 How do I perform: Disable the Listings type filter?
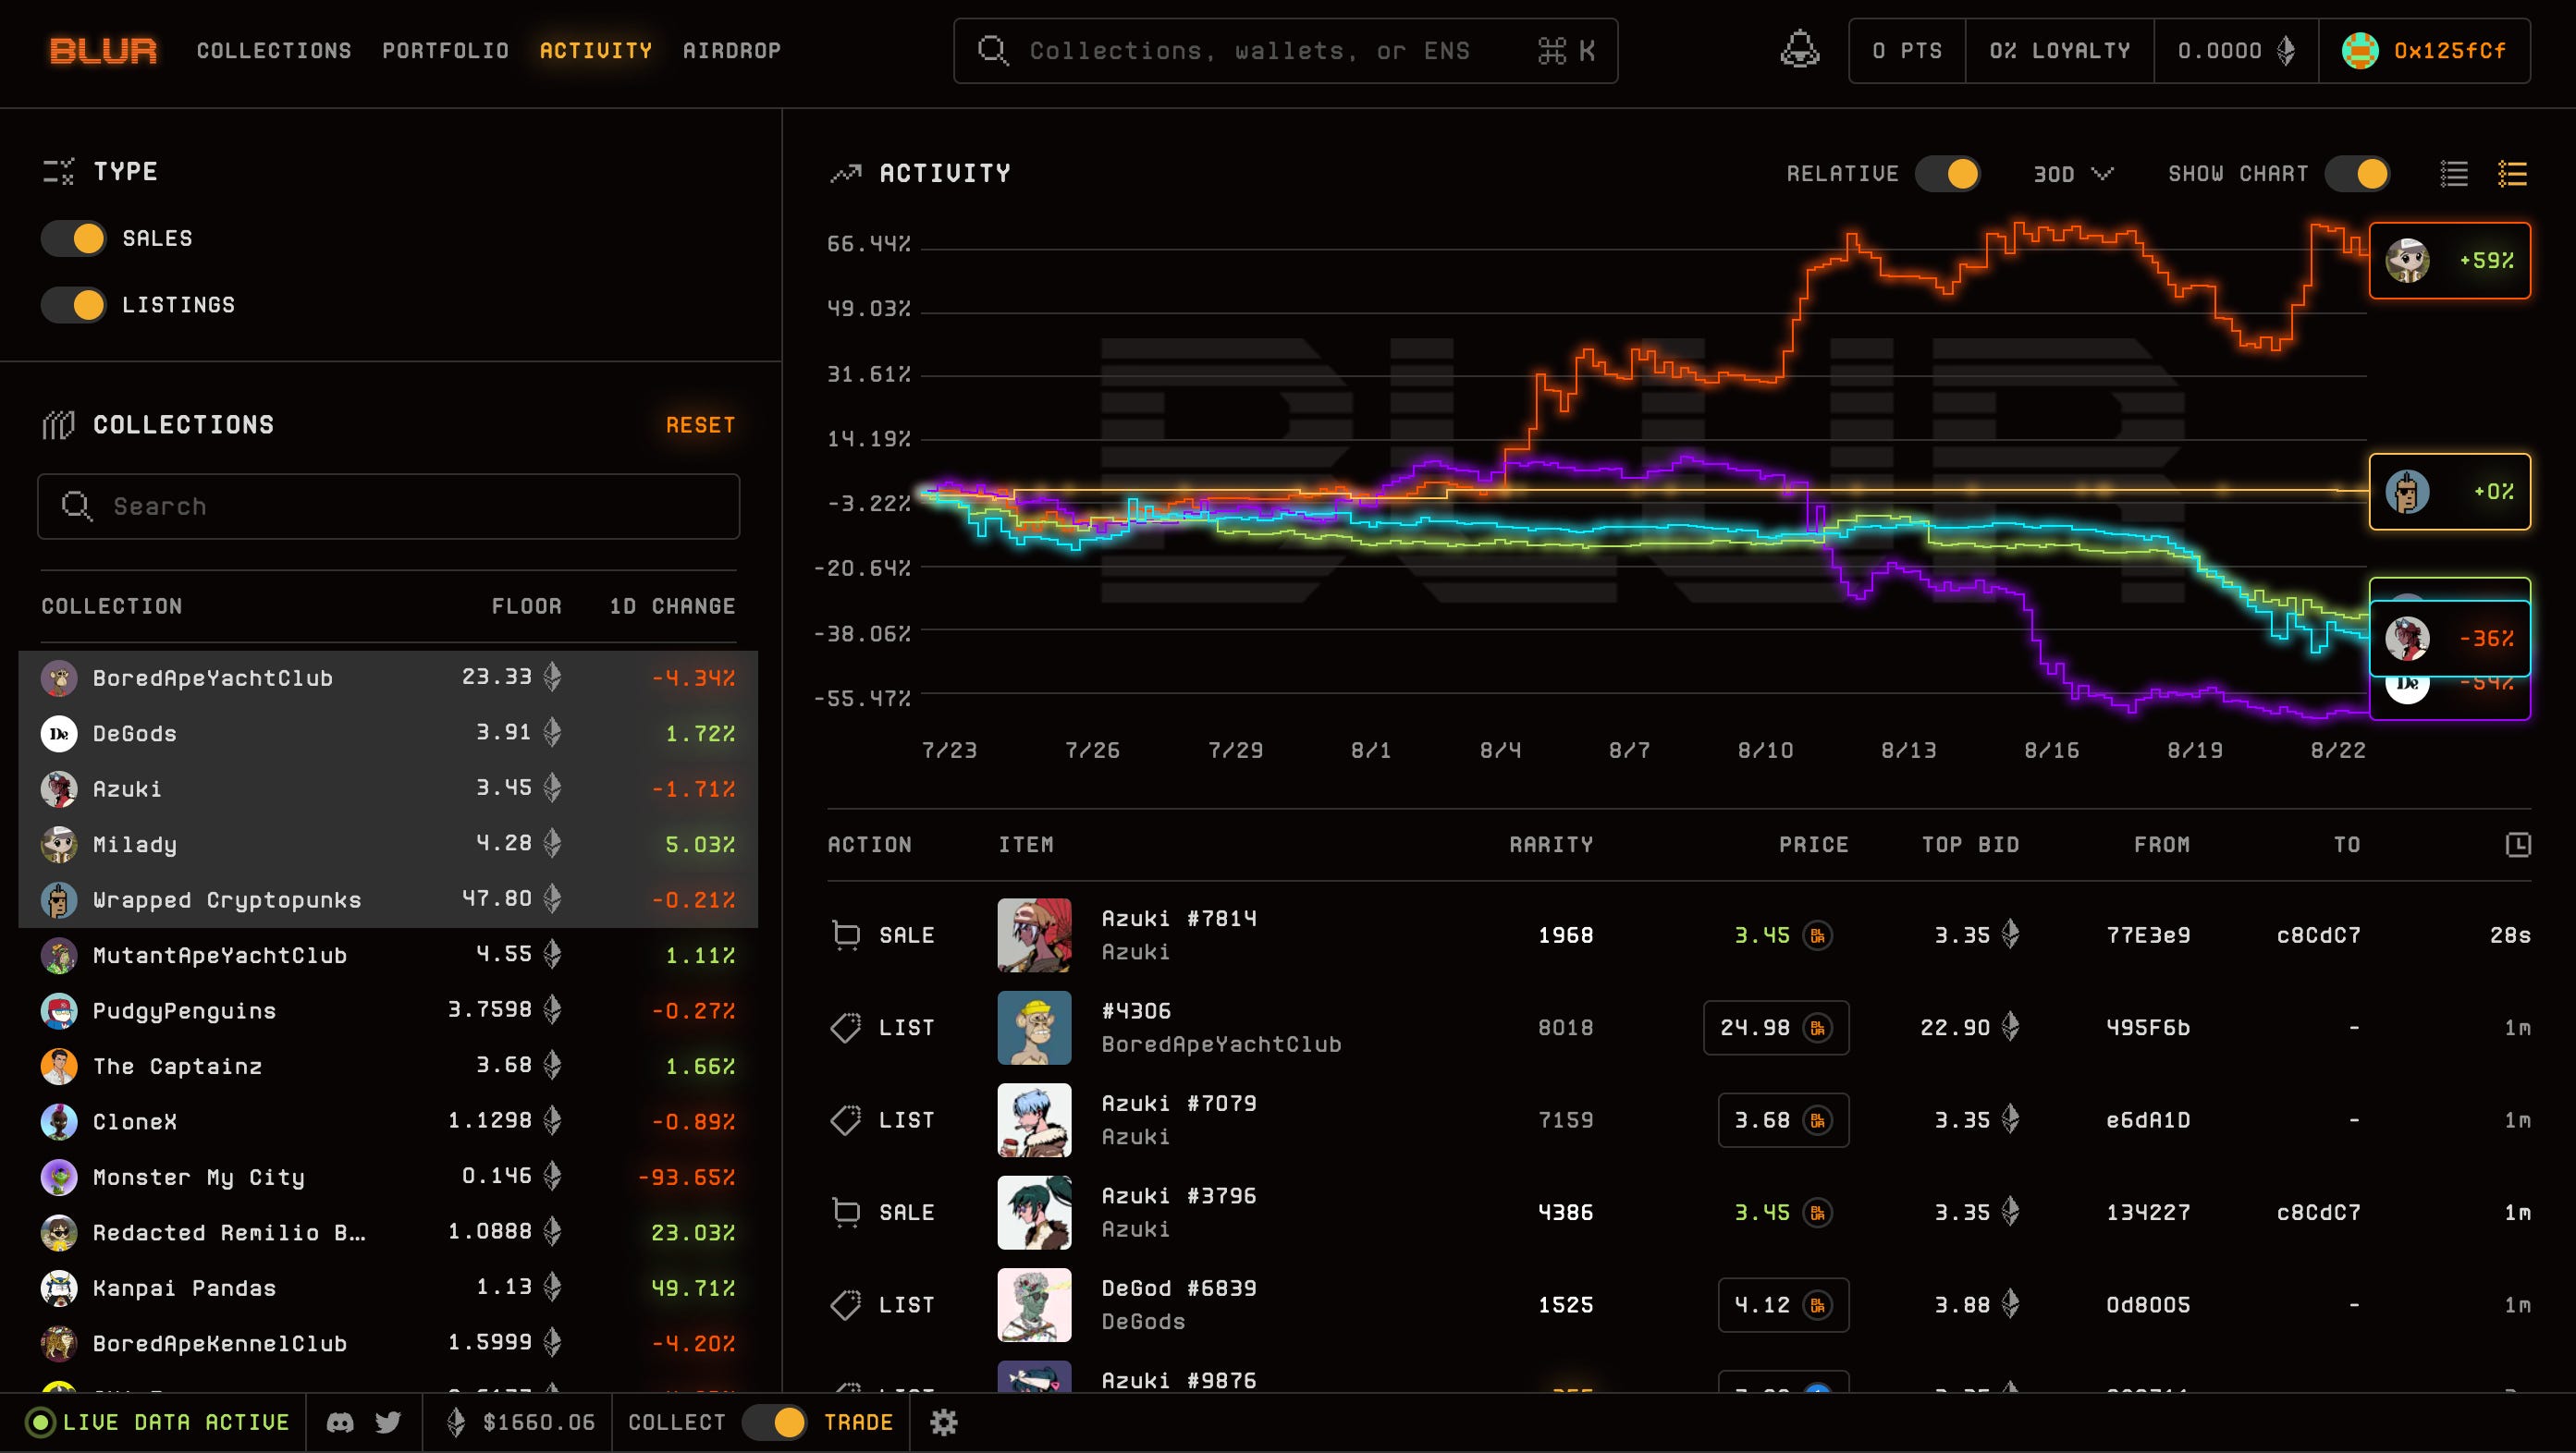74,305
